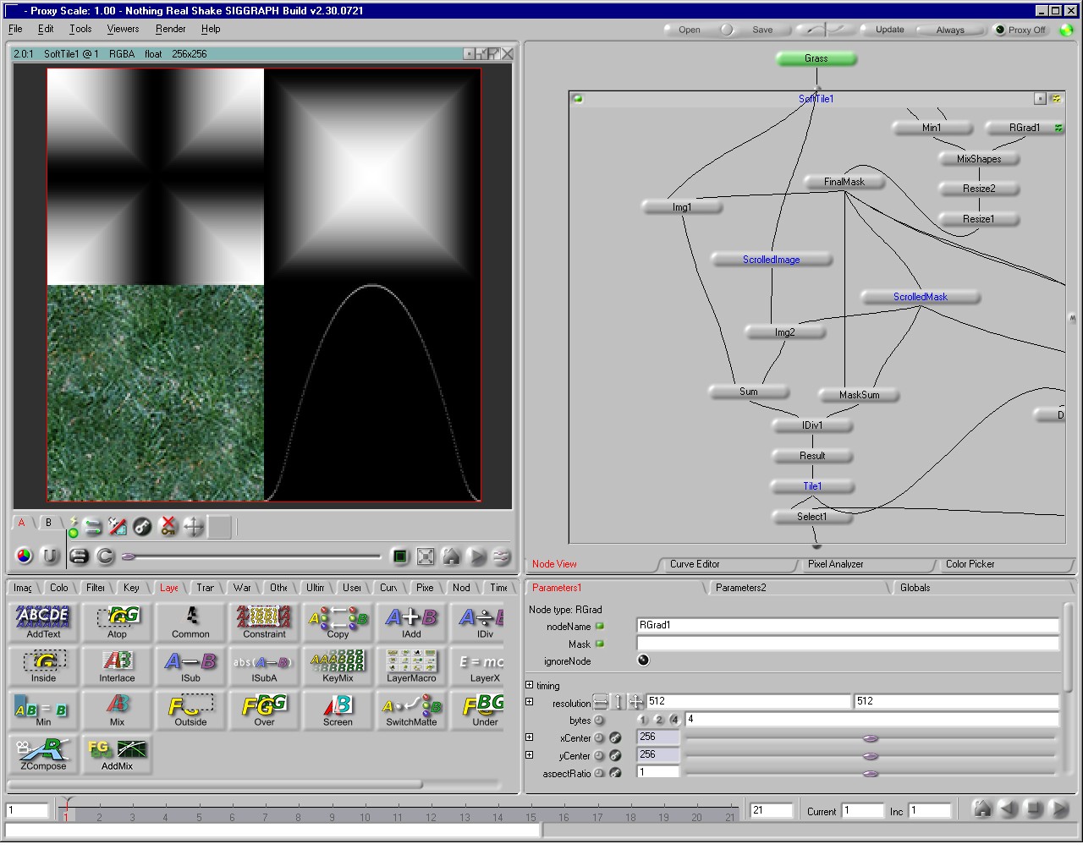Image resolution: width=1083 pixels, height=866 pixels.
Task: Choose the KeyMix node icon
Action: click(x=338, y=666)
